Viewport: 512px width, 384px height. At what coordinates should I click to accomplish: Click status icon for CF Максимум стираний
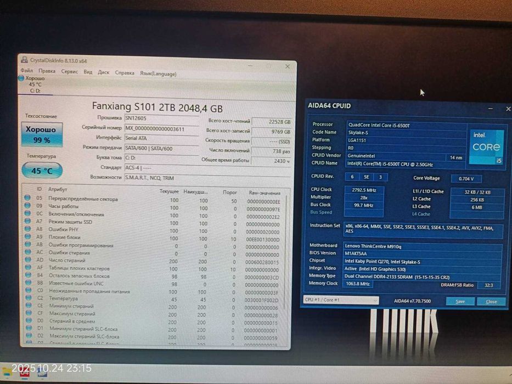pos(29,313)
